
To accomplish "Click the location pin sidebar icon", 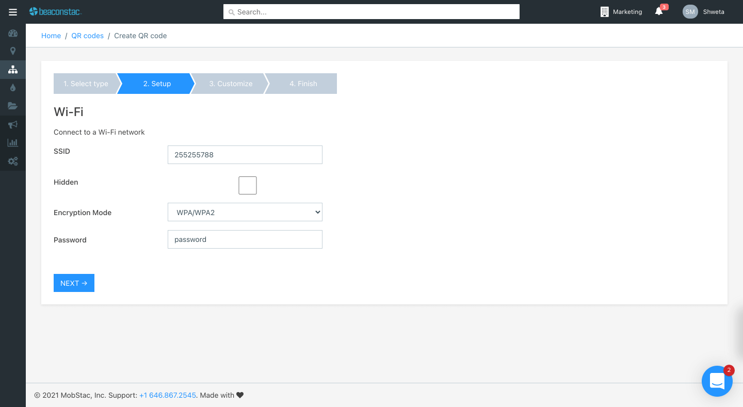I will (x=13, y=51).
